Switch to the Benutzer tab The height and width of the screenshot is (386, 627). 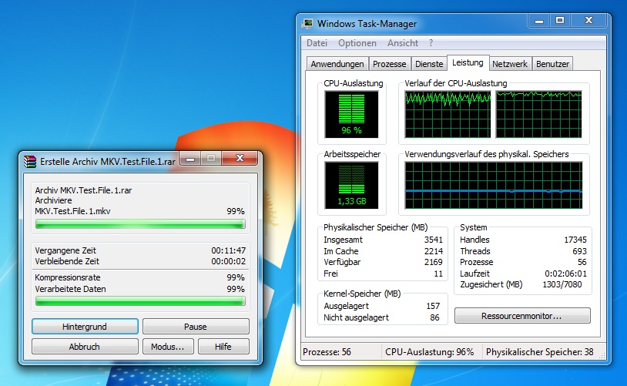coord(552,64)
